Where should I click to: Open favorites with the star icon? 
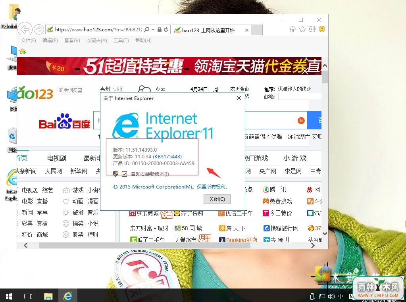pyautogui.click(x=302, y=29)
